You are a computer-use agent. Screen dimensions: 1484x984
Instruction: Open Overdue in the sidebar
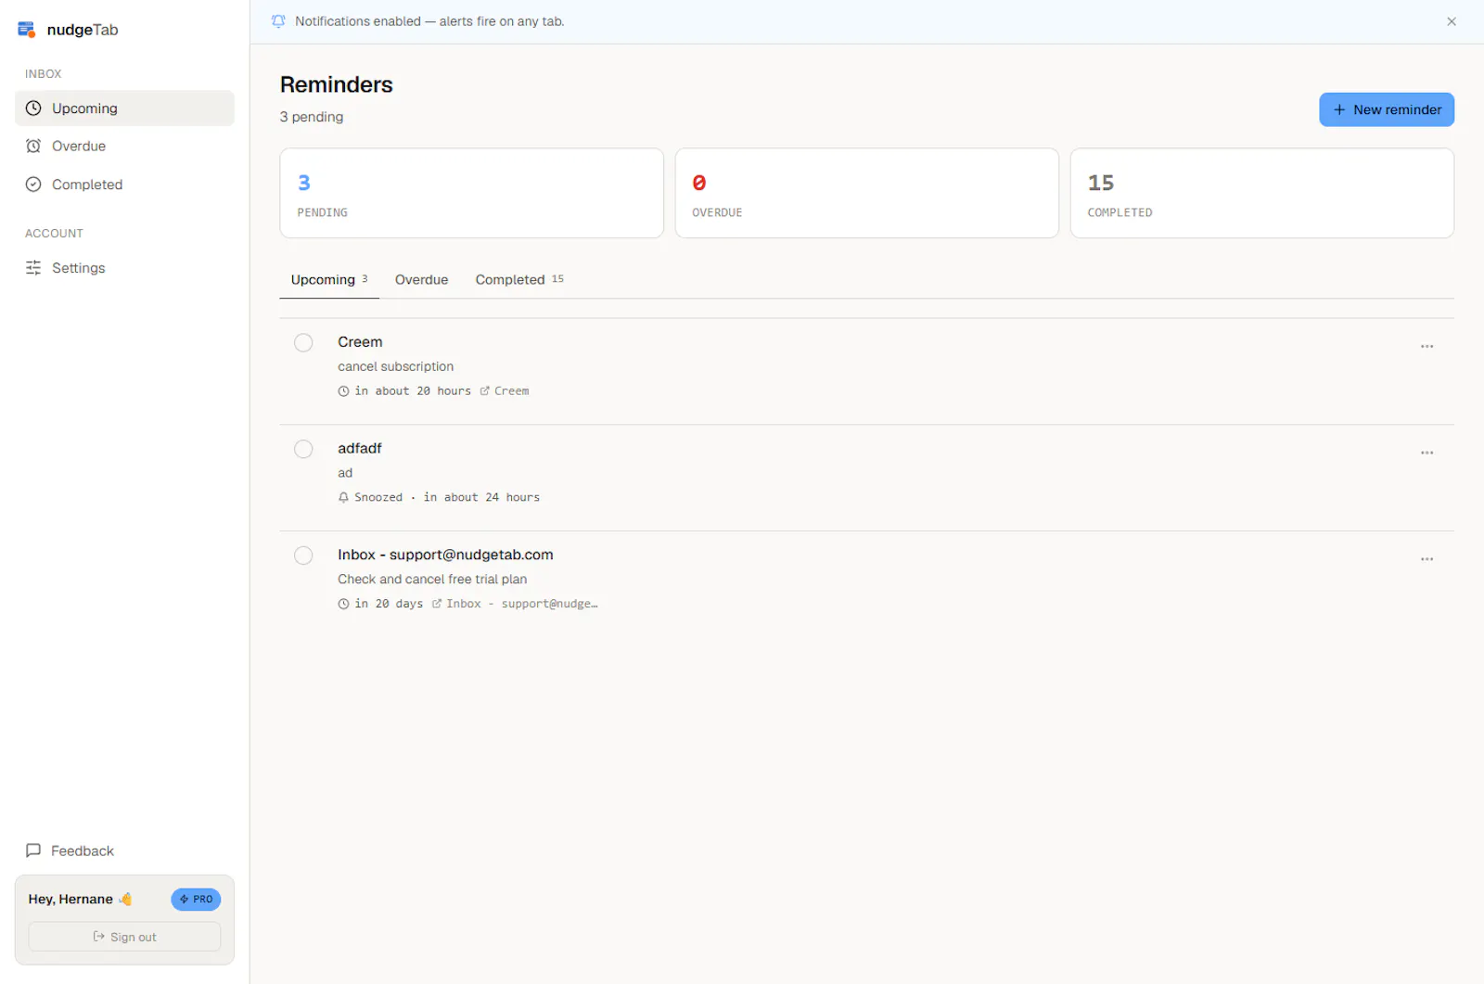(124, 147)
